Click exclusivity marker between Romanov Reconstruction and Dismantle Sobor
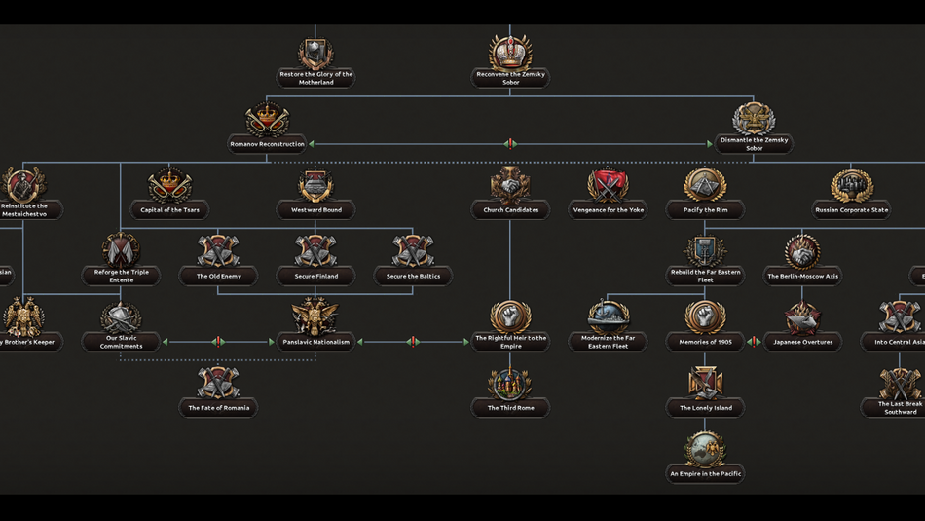Viewport: 925px width, 521px height. point(510,143)
